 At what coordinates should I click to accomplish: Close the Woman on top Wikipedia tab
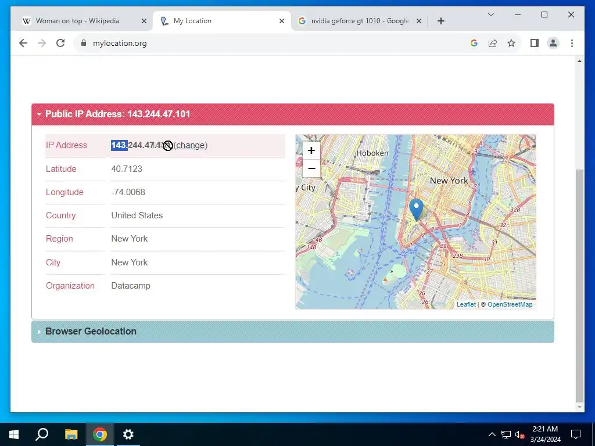144,21
